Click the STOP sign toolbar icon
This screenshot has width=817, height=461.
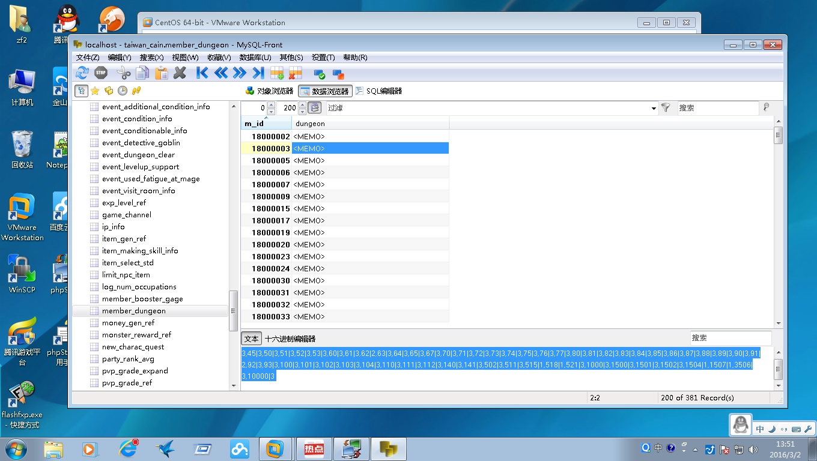click(101, 73)
